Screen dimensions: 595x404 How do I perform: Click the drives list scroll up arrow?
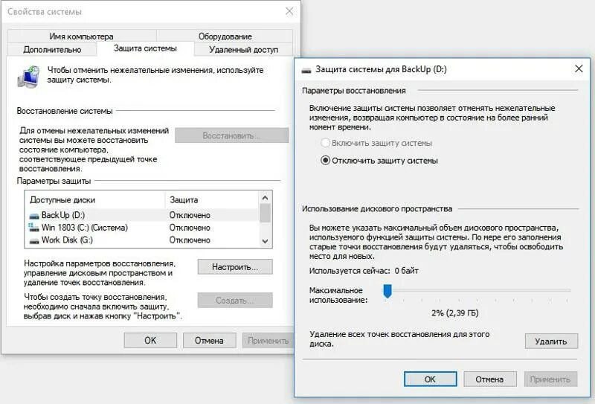coord(265,198)
